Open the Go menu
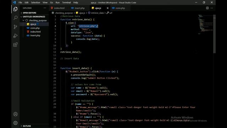The height and width of the screenshot is (128, 227). [51, 2]
